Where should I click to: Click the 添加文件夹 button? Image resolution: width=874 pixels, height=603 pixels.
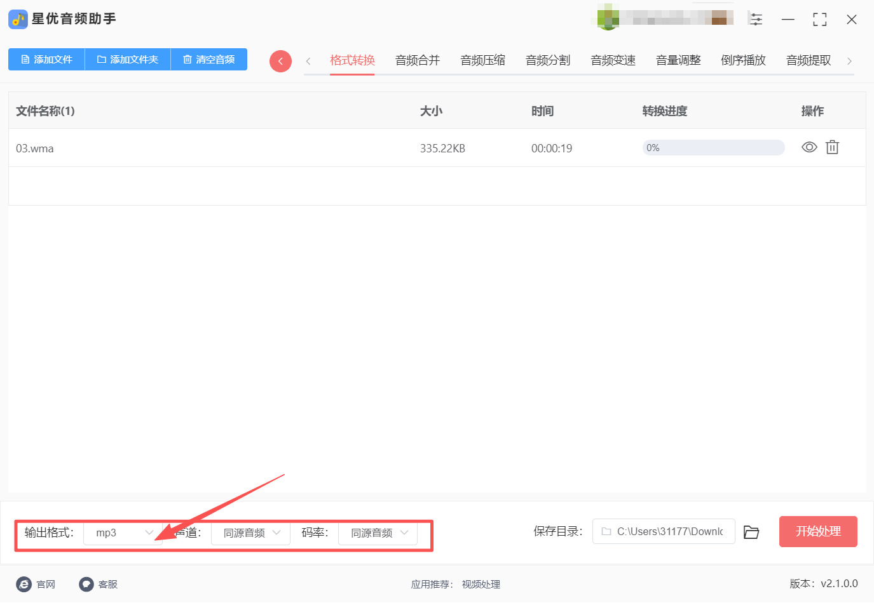click(128, 60)
